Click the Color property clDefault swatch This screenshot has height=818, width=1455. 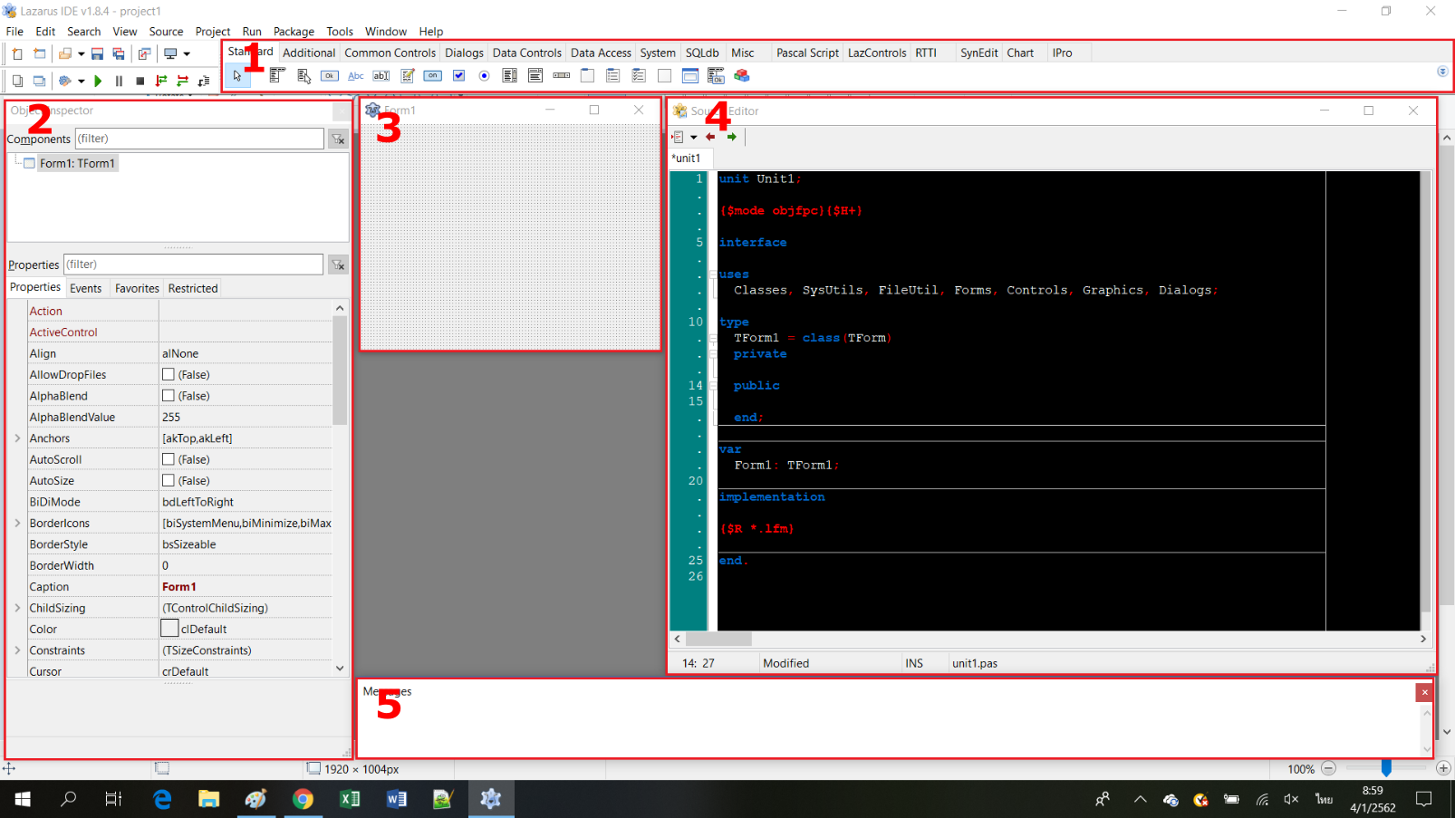pos(169,629)
